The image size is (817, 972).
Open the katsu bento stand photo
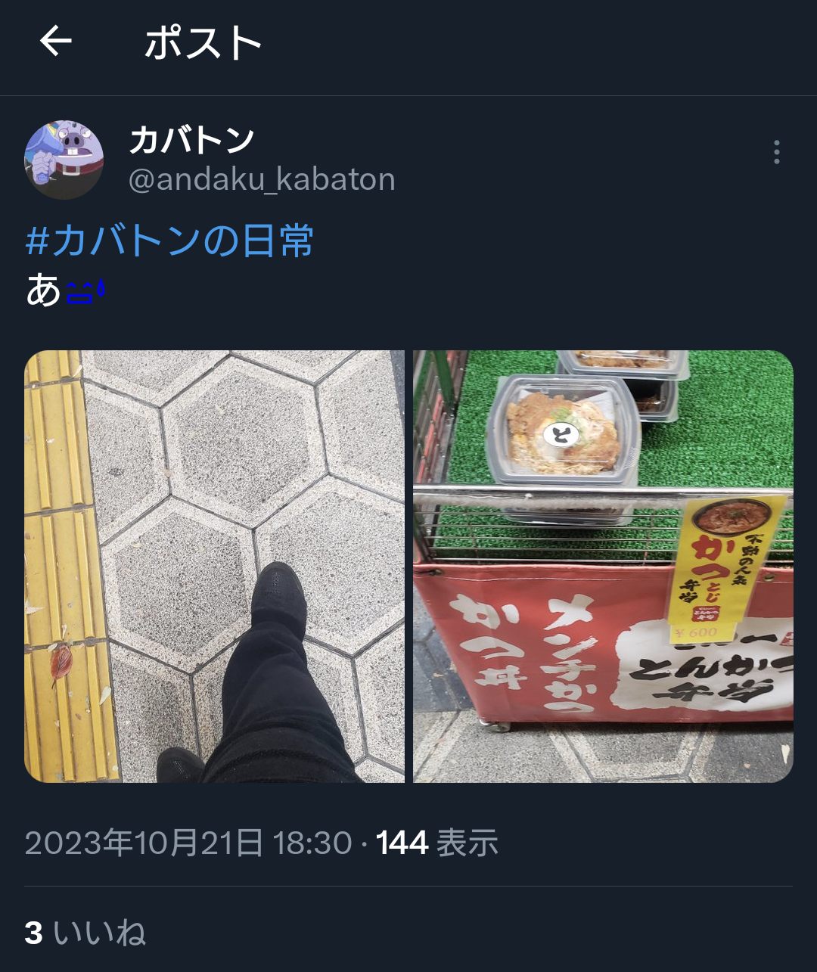pos(604,566)
